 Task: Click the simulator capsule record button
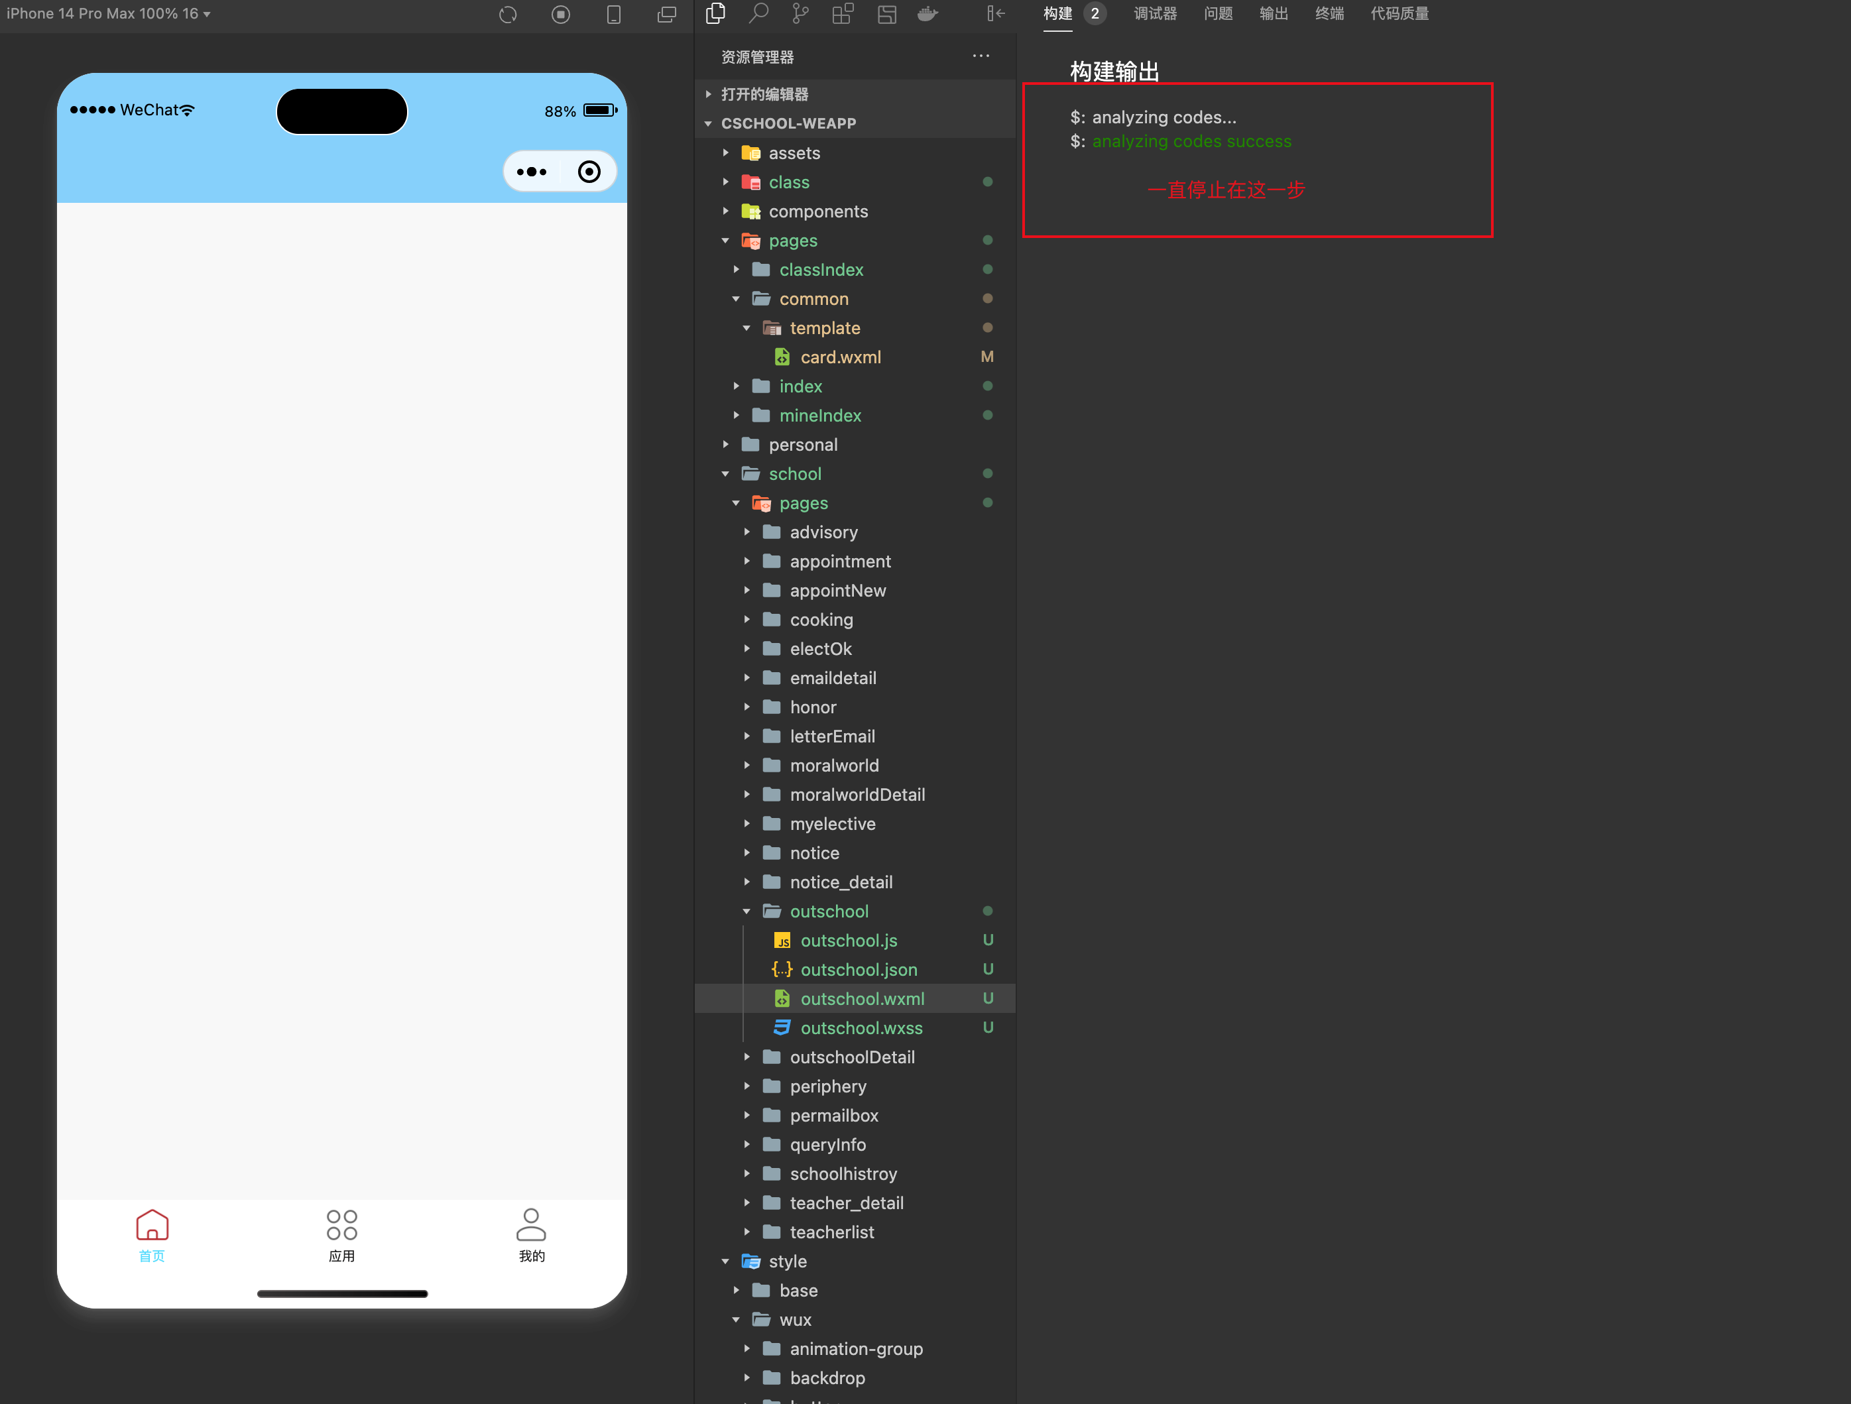pyautogui.click(x=589, y=172)
